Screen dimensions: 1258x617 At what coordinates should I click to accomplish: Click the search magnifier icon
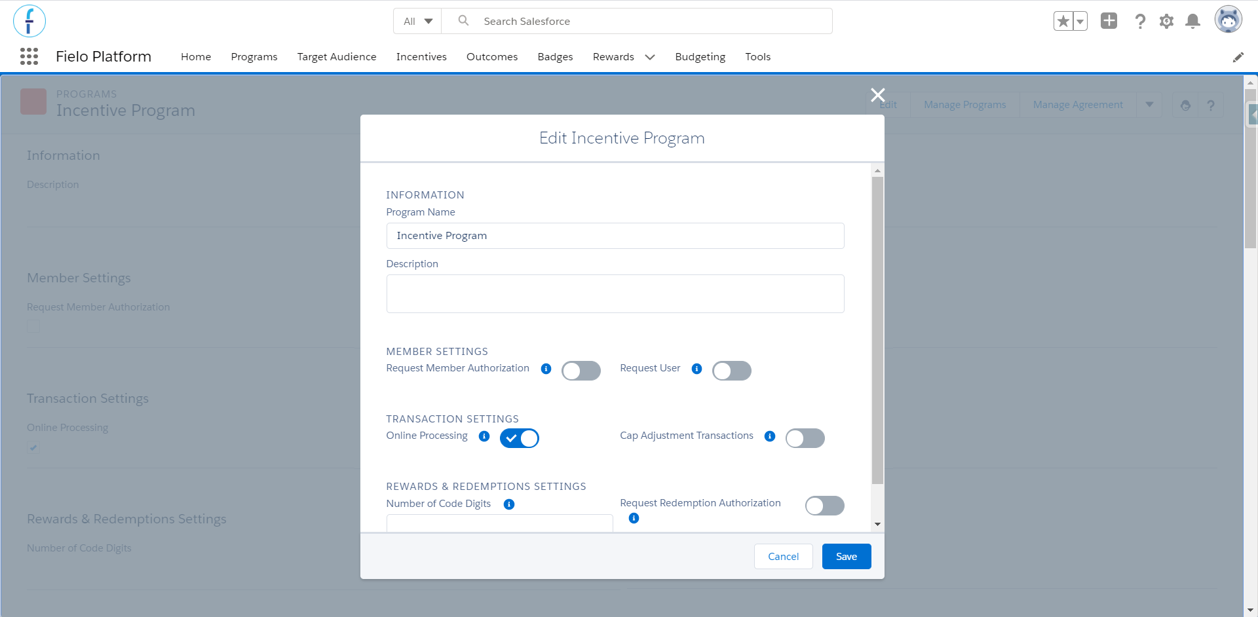click(x=463, y=20)
